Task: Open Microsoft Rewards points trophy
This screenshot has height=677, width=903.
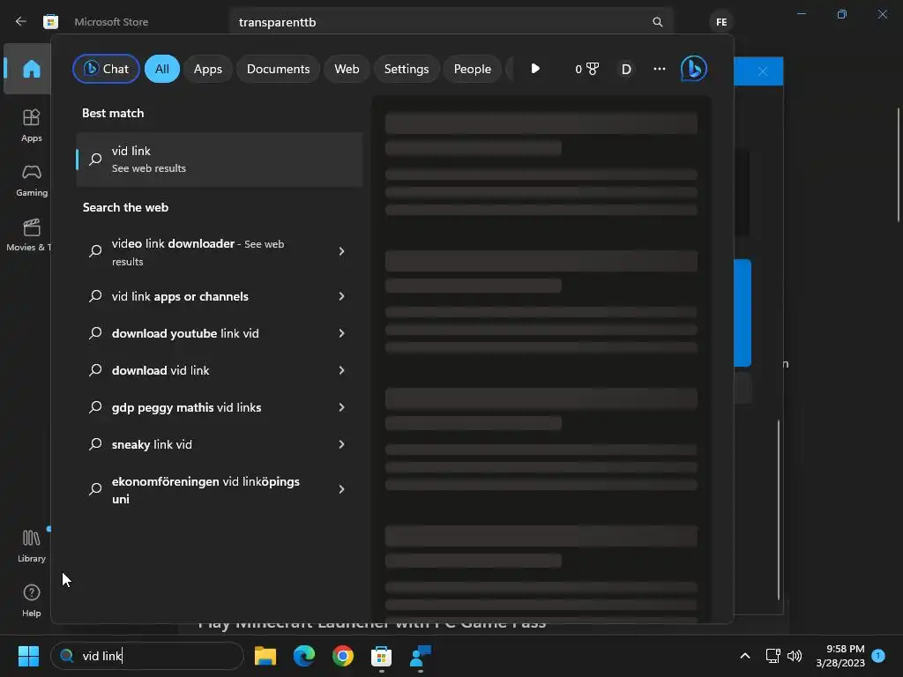Action: pos(586,69)
